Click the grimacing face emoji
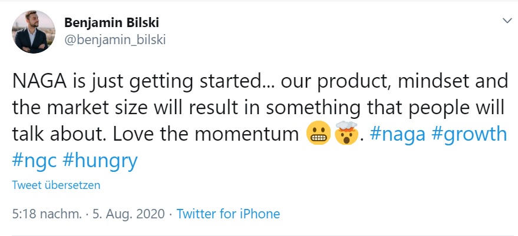 318,135
